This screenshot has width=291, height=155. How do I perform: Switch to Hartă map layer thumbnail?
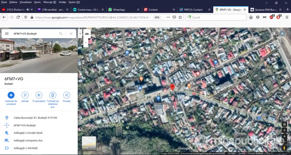click(89, 143)
